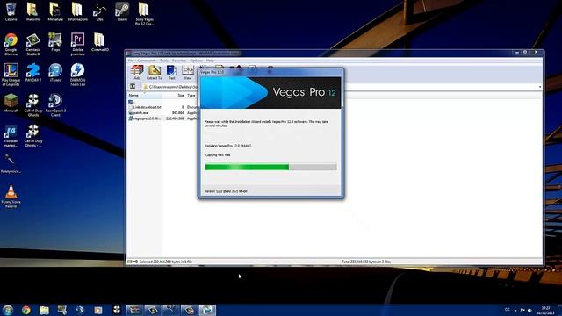Image resolution: width=562 pixels, height=316 pixels.
Task: Open the Cinema 4D folder icon
Action: tap(99, 42)
